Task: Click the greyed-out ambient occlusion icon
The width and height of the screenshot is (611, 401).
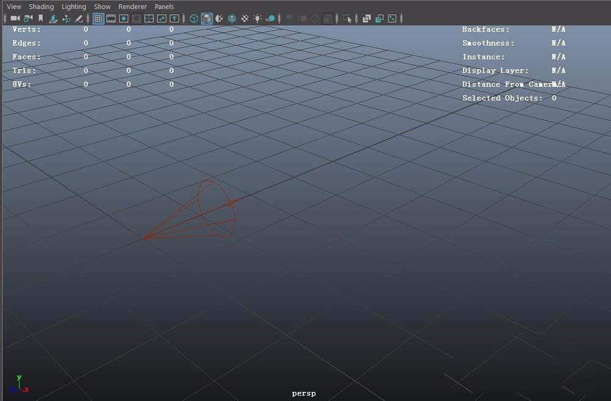Action: pos(290,18)
